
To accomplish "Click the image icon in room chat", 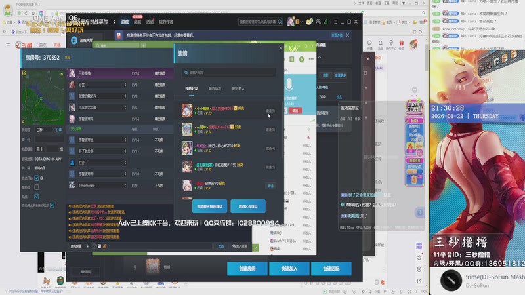I will point(100,246).
